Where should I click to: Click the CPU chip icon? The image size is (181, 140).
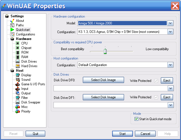click(18, 43)
